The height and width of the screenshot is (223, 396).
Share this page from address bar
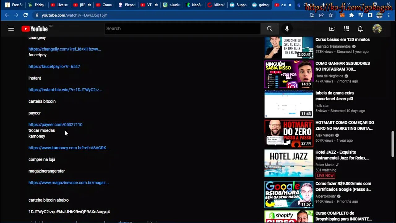pos(321,15)
